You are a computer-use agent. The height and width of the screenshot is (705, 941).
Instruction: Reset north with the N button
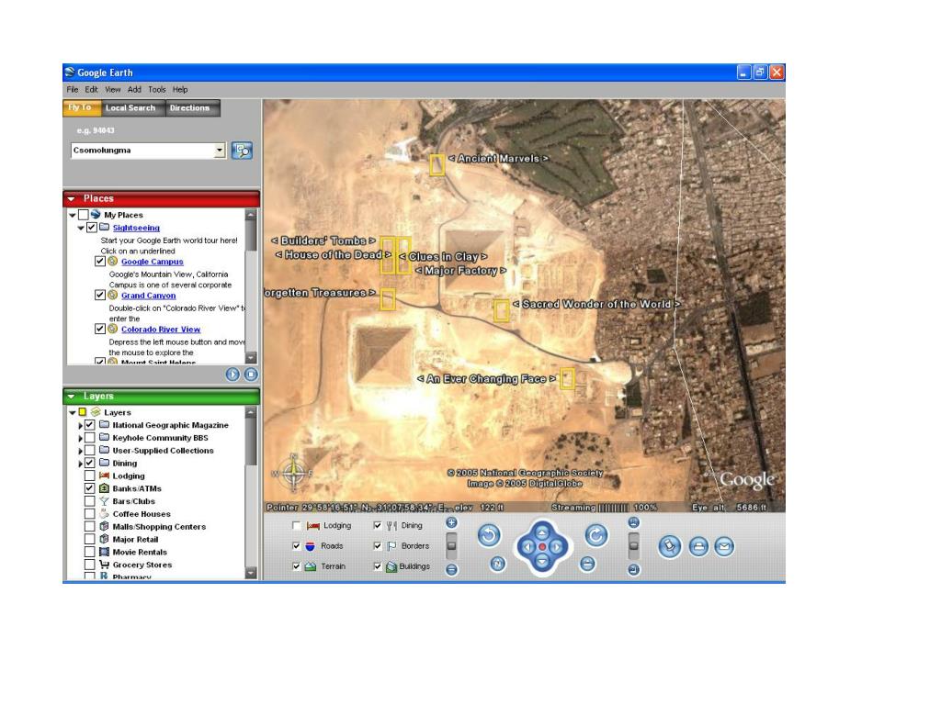click(497, 564)
